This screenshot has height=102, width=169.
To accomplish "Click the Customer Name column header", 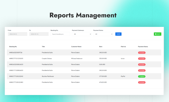I will (x=76, y=47).
